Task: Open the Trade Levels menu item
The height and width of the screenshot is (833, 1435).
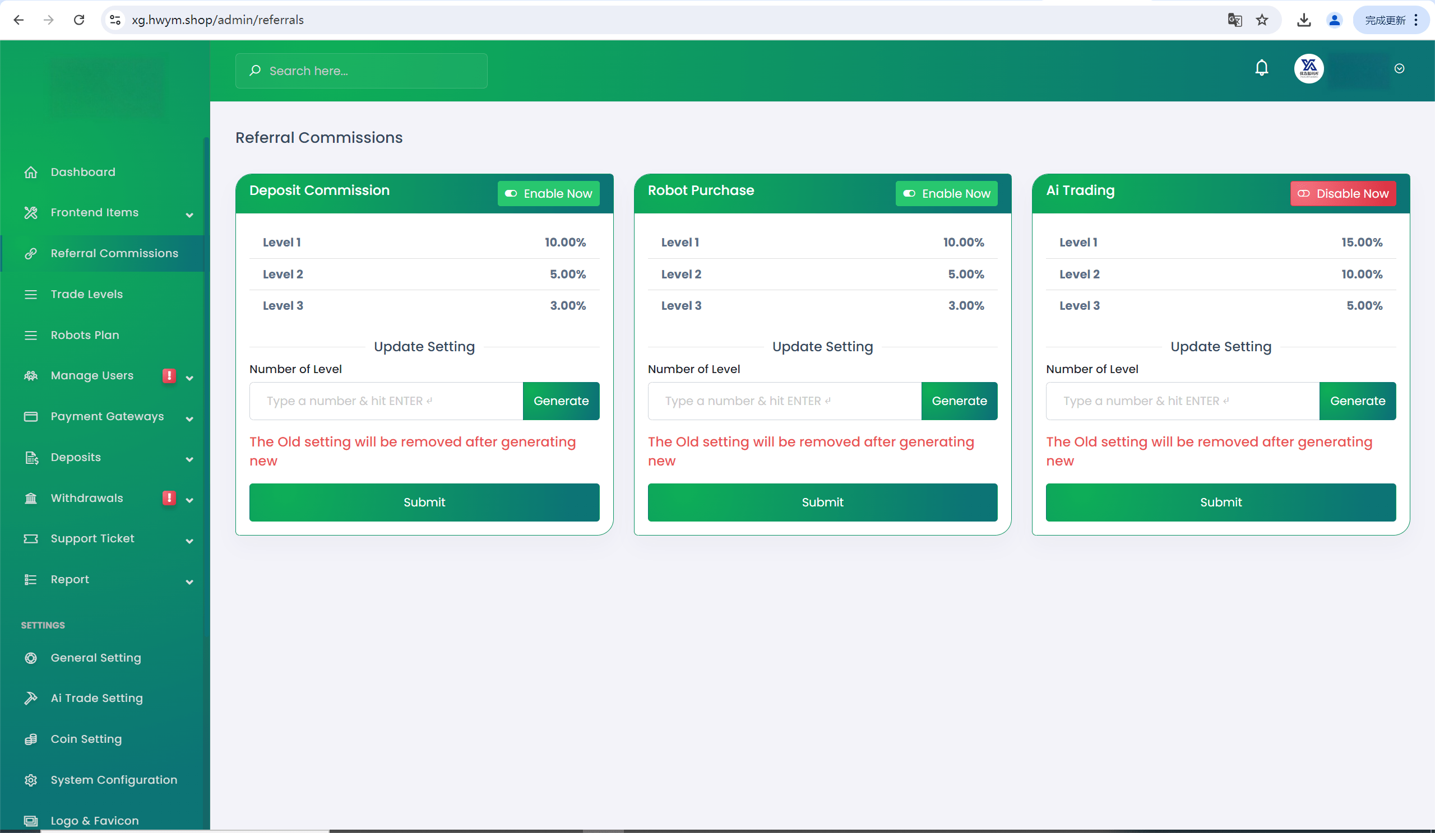Action: [86, 294]
